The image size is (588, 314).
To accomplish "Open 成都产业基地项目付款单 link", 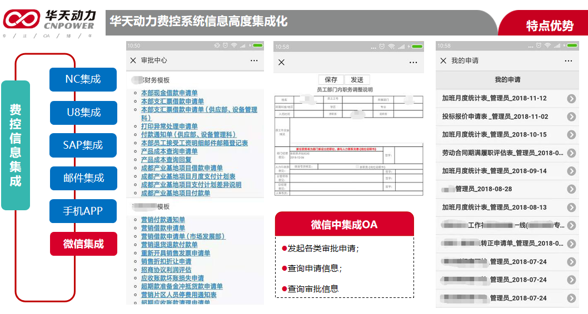I will (176, 193).
